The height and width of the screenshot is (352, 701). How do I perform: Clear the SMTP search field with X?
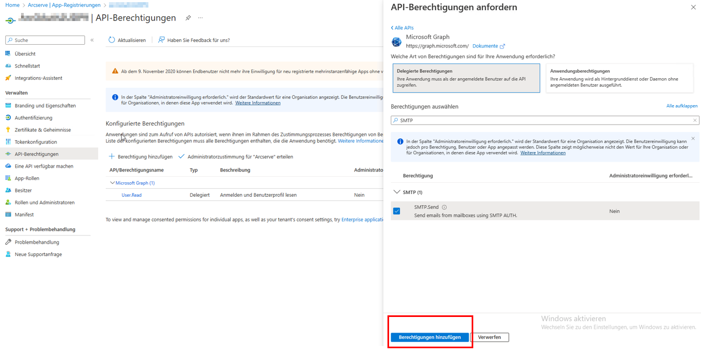pos(695,120)
